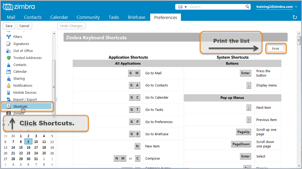This screenshot has width=302, height=169.
Task: Click the Save button
Action: click(x=9, y=26)
